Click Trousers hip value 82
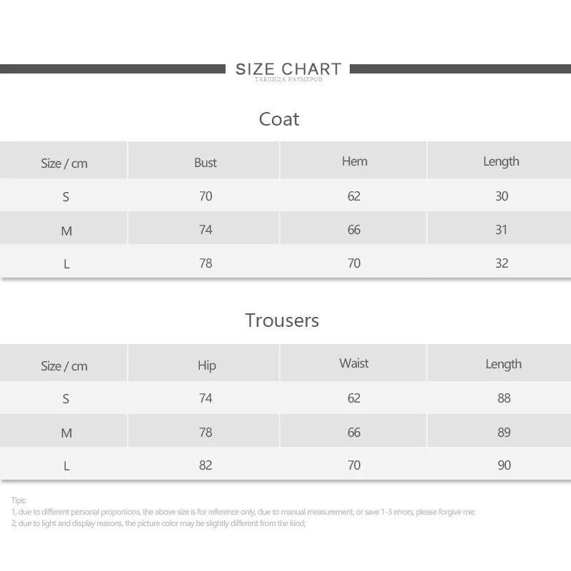 pyautogui.click(x=206, y=465)
